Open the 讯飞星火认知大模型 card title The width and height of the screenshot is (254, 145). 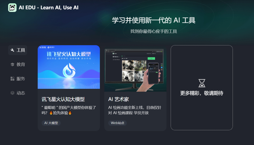tap(63, 99)
